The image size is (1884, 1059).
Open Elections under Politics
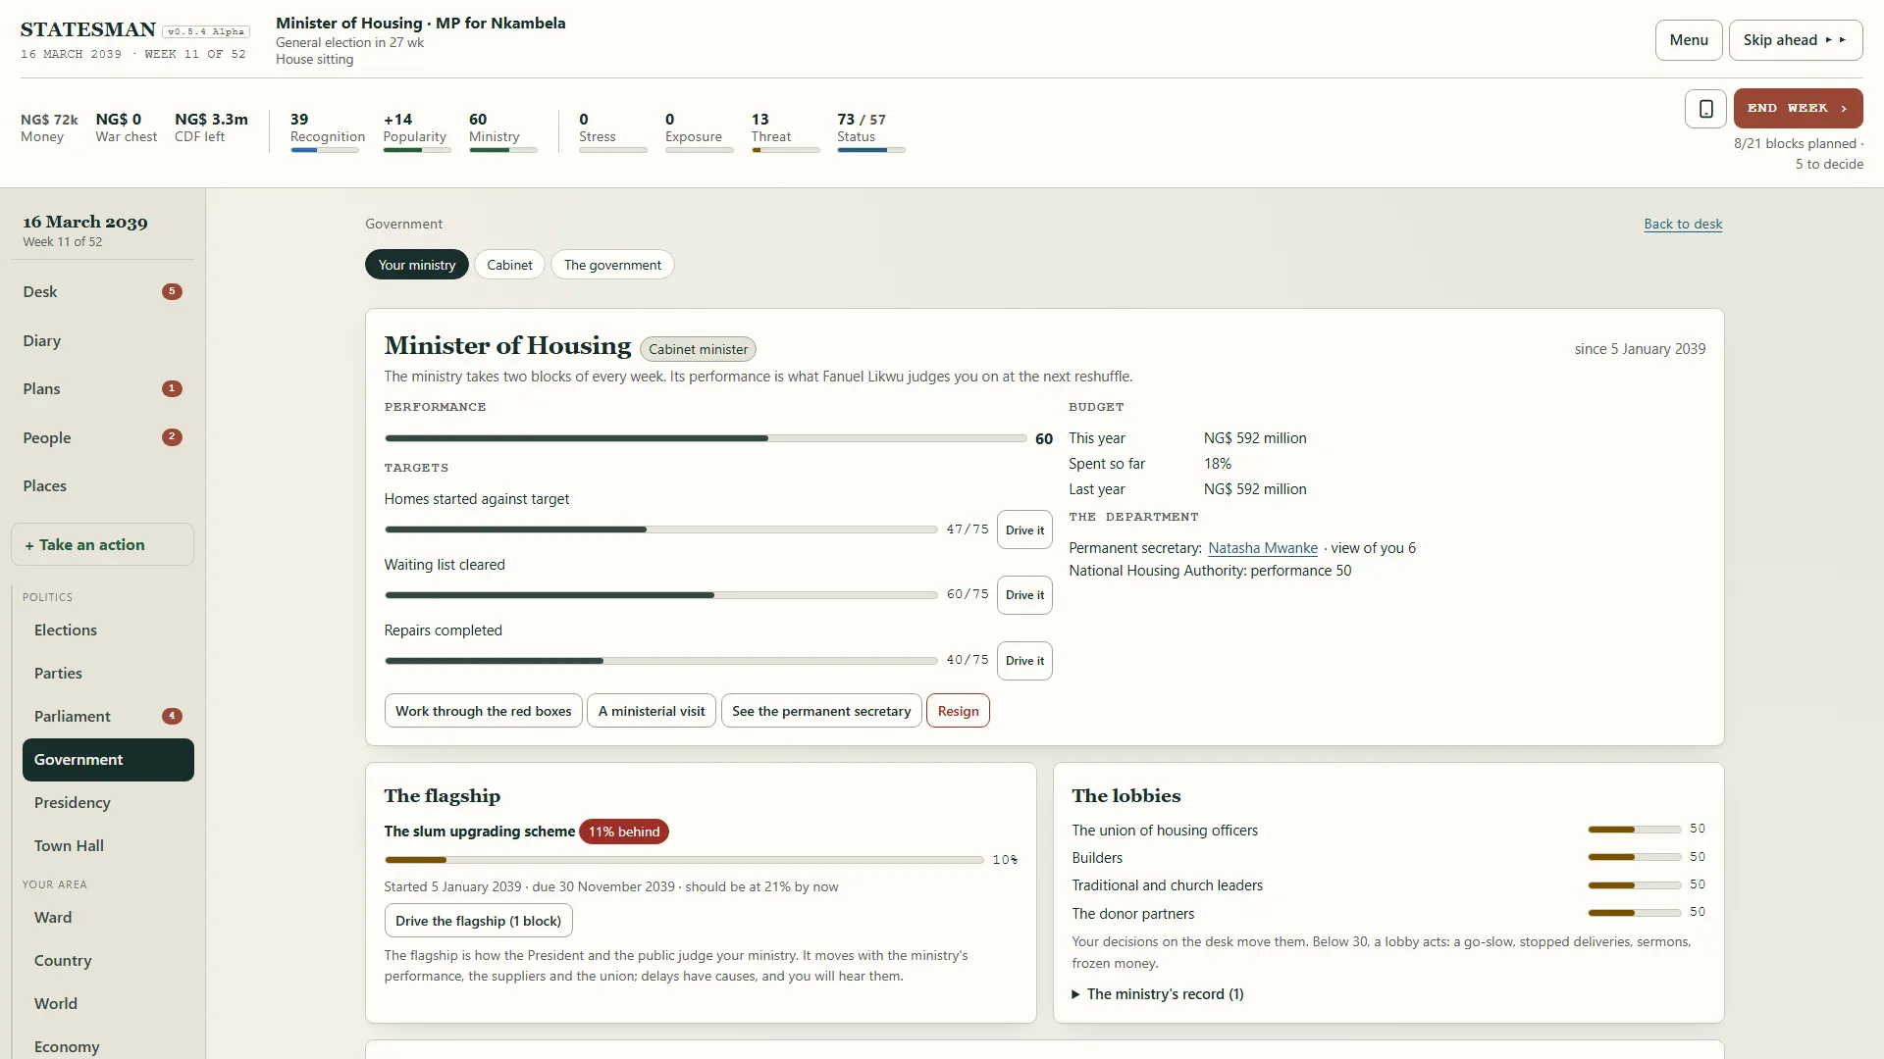(x=108, y=630)
